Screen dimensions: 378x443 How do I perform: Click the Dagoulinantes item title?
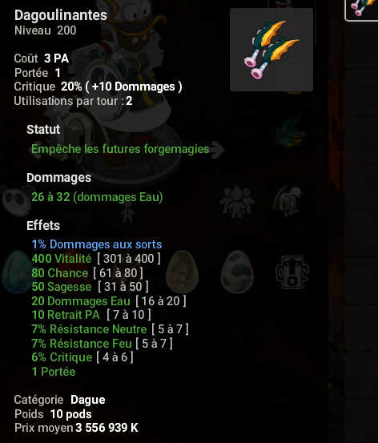point(61,15)
